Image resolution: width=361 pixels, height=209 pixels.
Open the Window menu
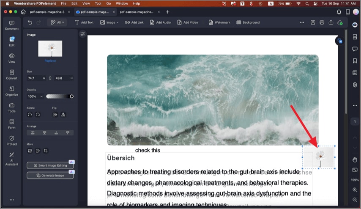(122, 3)
